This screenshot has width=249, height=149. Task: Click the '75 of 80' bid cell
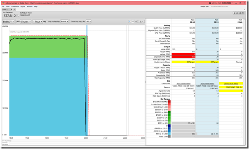[183, 123]
